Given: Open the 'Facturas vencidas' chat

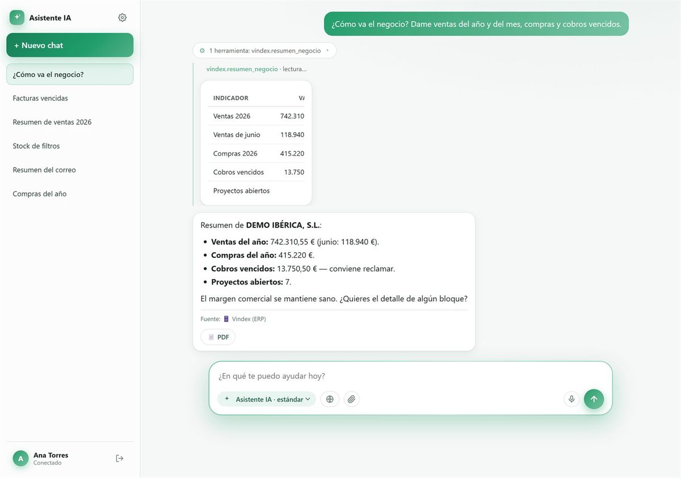Looking at the screenshot, I should click(x=70, y=98).
